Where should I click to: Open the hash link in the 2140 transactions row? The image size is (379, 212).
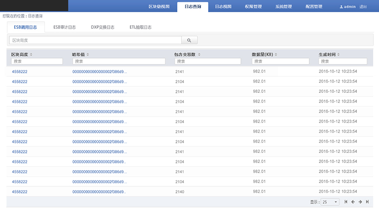(x=99, y=192)
